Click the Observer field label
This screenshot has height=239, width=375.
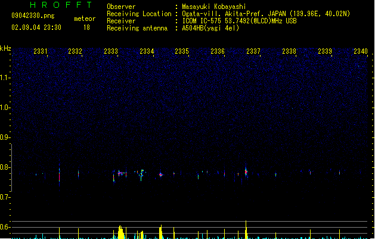(121, 7)
